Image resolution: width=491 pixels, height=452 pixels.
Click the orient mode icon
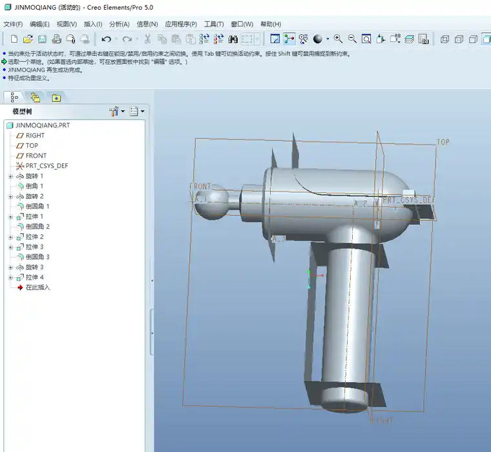pos(303,39)
